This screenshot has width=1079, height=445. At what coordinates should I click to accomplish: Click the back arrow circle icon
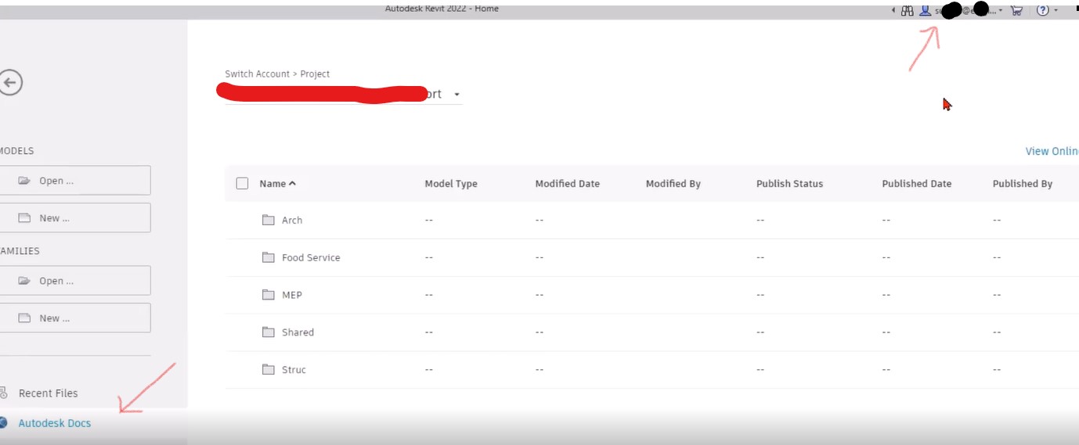[10, 82]
